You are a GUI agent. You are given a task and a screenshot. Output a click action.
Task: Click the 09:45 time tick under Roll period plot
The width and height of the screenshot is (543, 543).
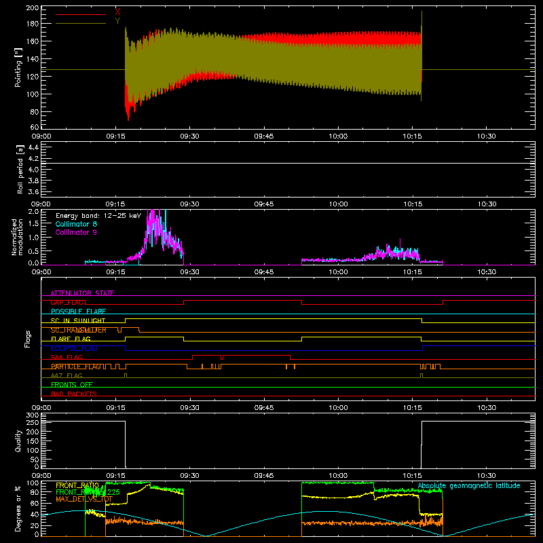(264, 204)
